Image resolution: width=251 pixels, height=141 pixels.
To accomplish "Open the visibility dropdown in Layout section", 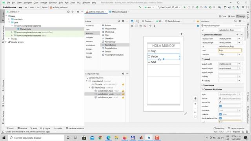I will click(239, 76).
